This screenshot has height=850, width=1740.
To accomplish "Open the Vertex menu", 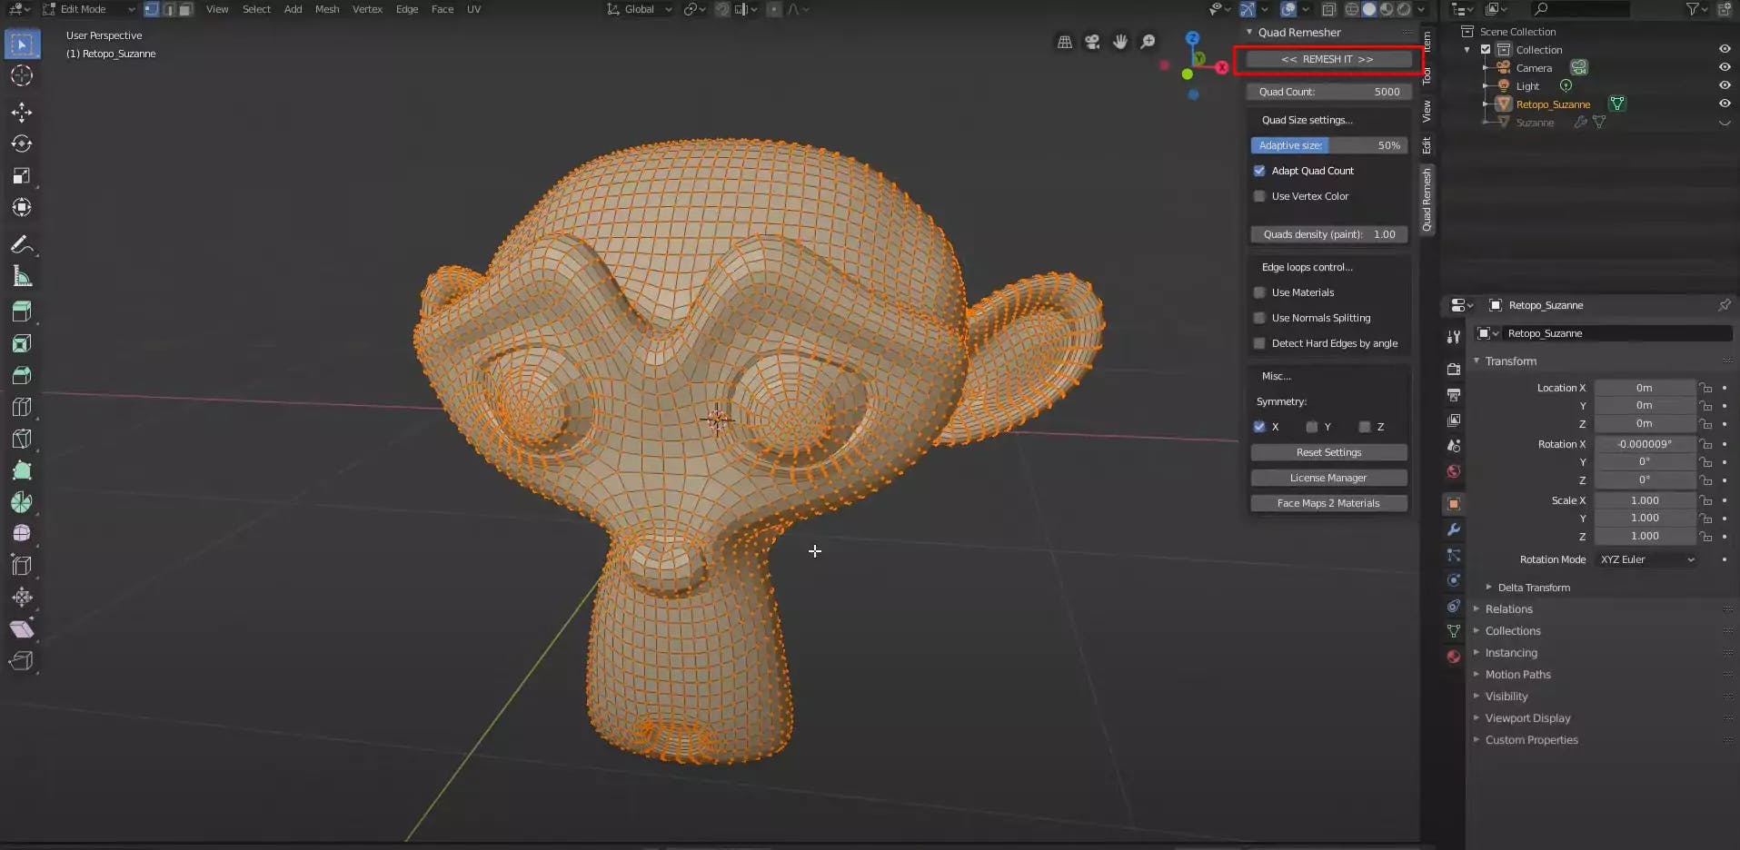I will coord(367,9).
